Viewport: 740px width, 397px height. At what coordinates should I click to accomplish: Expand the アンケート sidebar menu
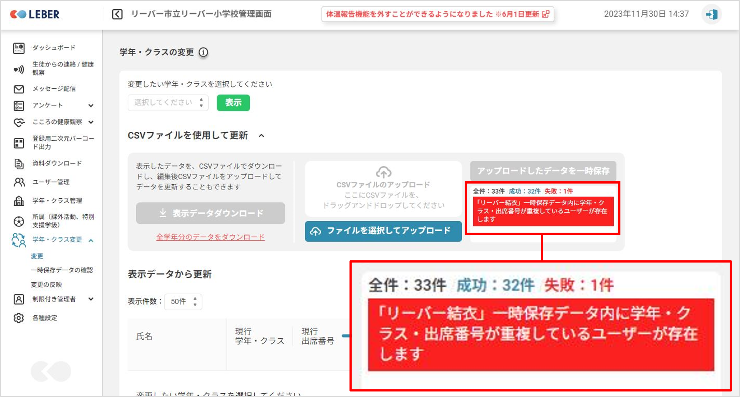tap(91, 106)
